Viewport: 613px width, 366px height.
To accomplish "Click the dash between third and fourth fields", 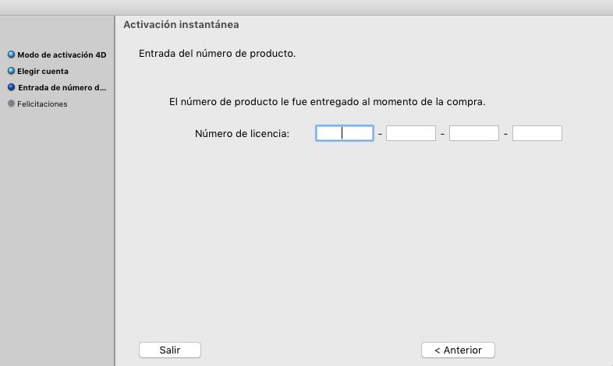I will click(x=505, y=134).
